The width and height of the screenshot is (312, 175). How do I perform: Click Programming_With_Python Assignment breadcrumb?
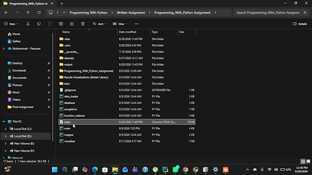pos(182,12)
